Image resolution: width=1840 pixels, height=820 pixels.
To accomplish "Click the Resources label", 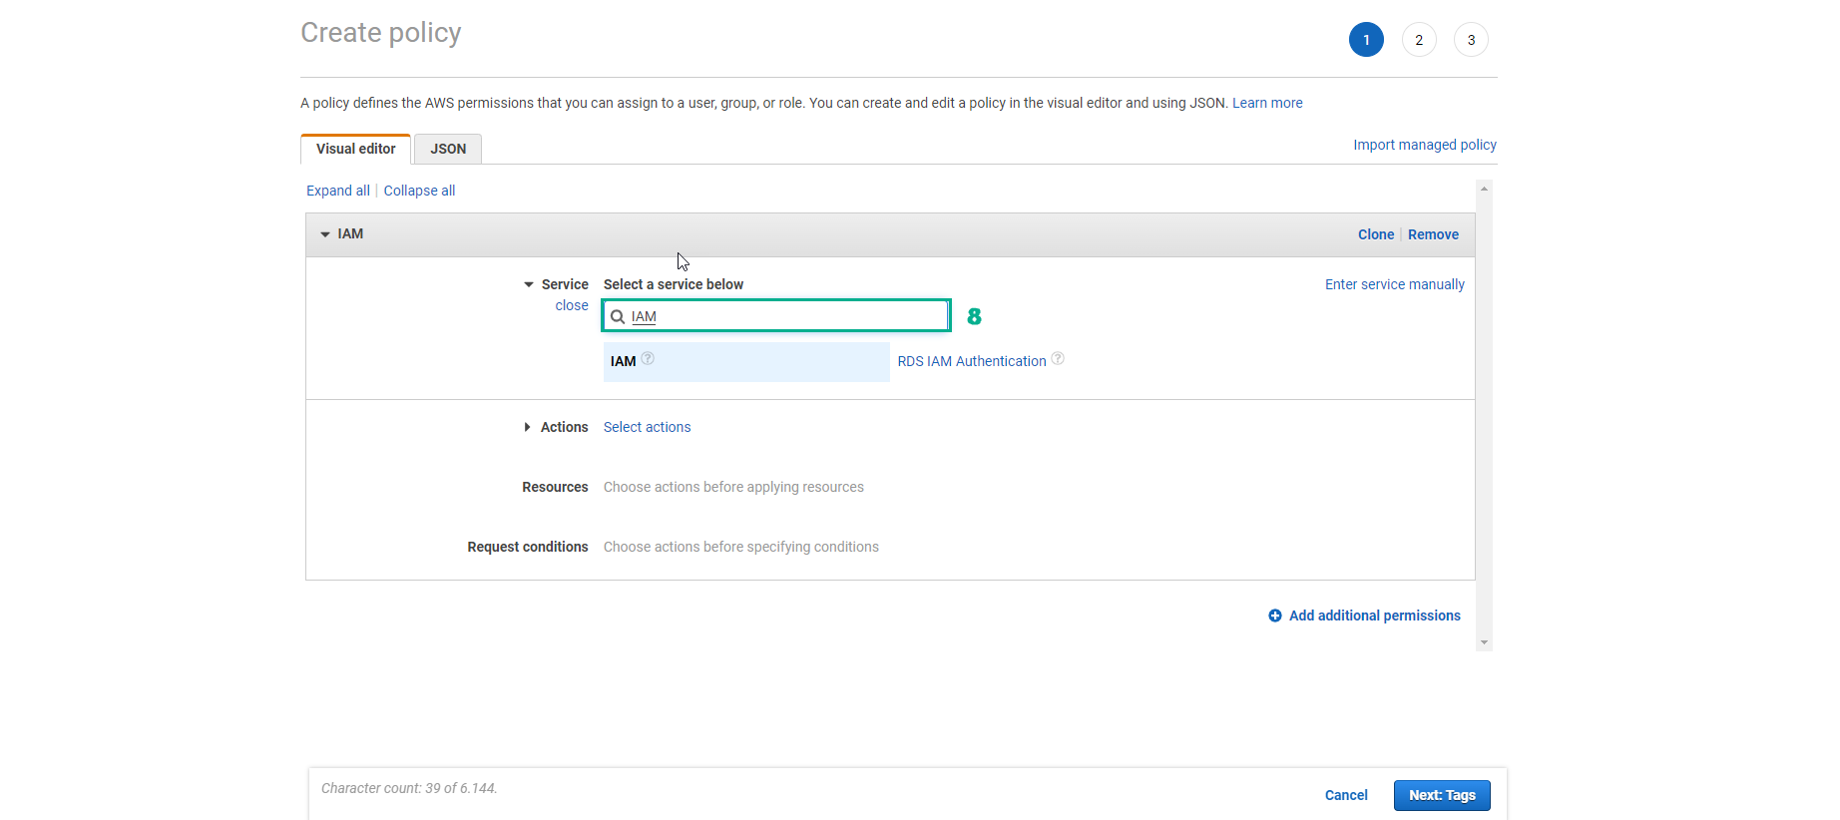I will (555, 487).
